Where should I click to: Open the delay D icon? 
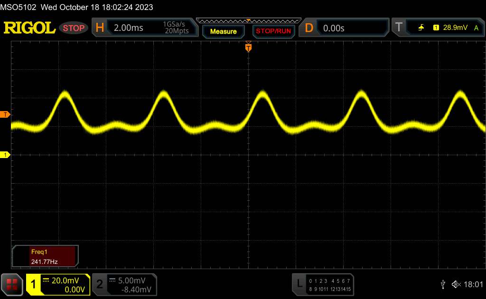[309, 28]
